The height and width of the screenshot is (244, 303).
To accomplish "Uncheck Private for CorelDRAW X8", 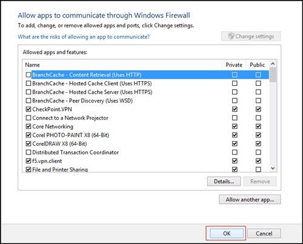I will pyautogui.click(x=235, y=143).
